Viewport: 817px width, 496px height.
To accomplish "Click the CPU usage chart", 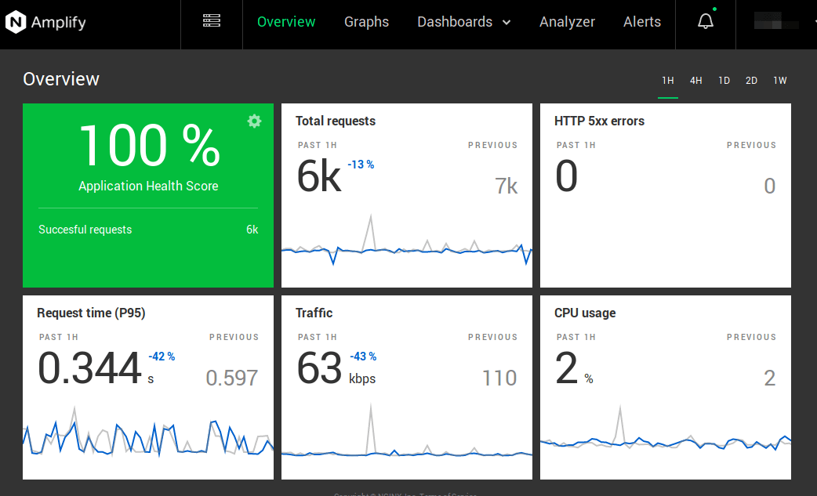I will click(x=665, y=439).
